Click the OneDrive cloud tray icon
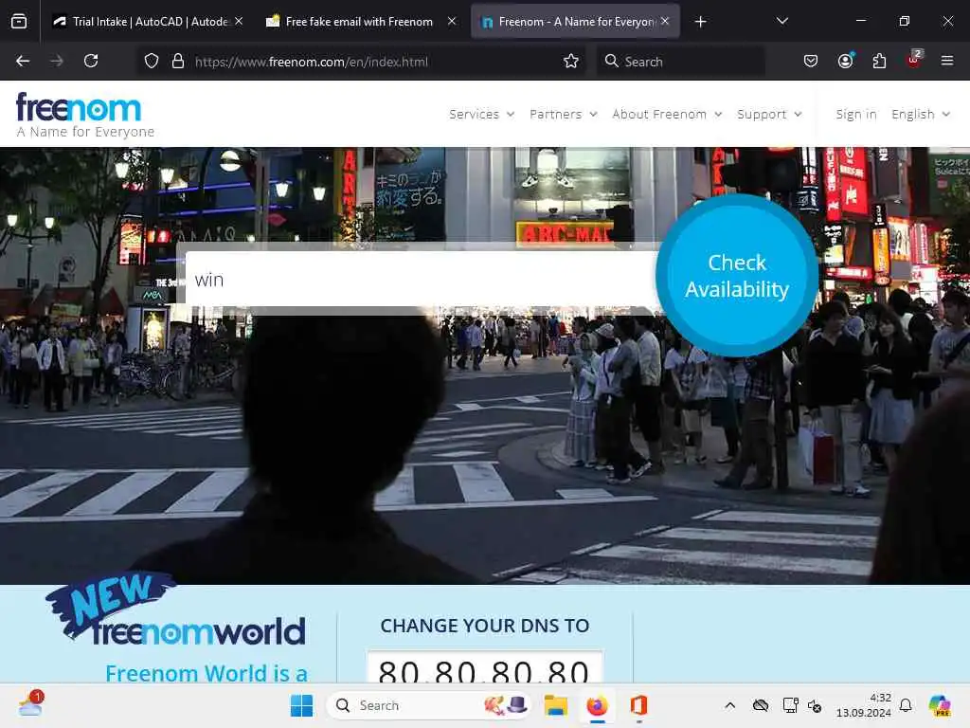Viewport: 970px width, 728px height. click(761, 705)
